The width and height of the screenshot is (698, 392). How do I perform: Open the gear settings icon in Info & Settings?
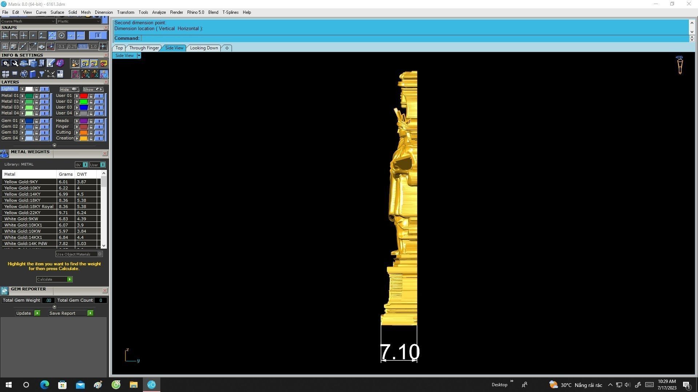5,64
